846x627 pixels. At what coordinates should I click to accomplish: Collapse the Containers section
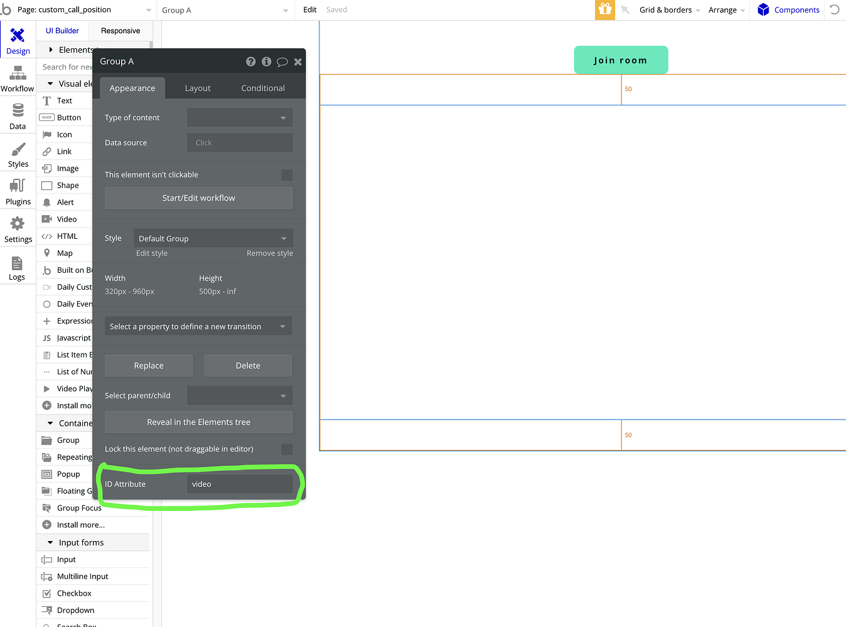click(50, 423)
